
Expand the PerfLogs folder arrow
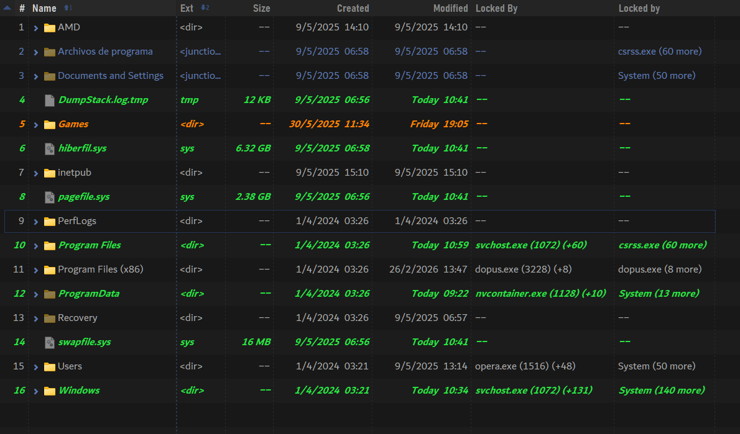[x=36, y=222]
